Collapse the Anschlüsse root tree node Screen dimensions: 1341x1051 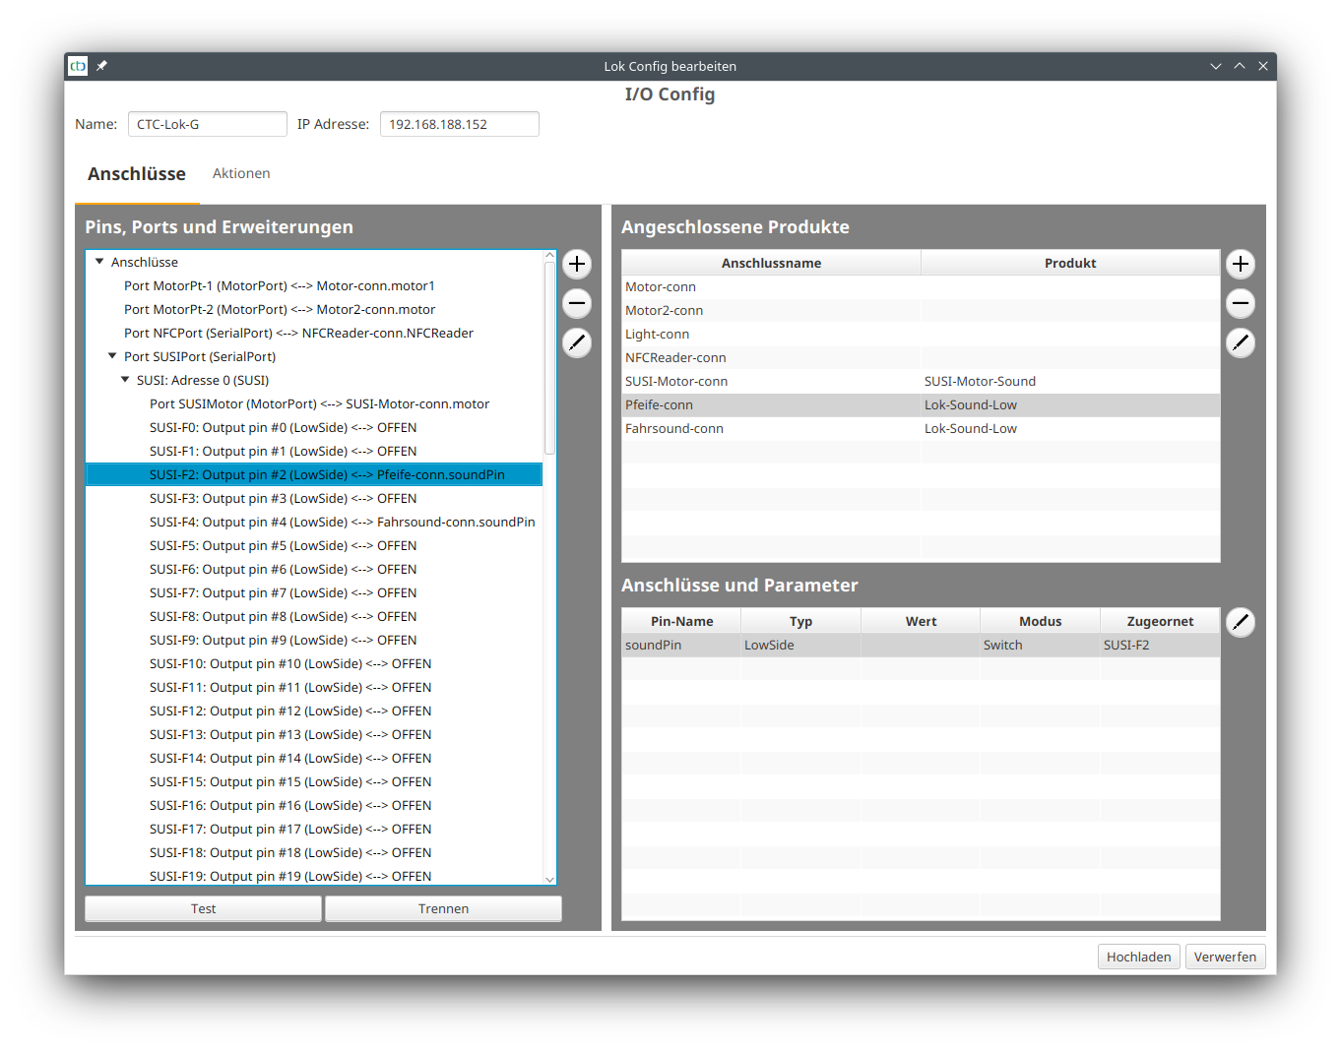[99, 262]
